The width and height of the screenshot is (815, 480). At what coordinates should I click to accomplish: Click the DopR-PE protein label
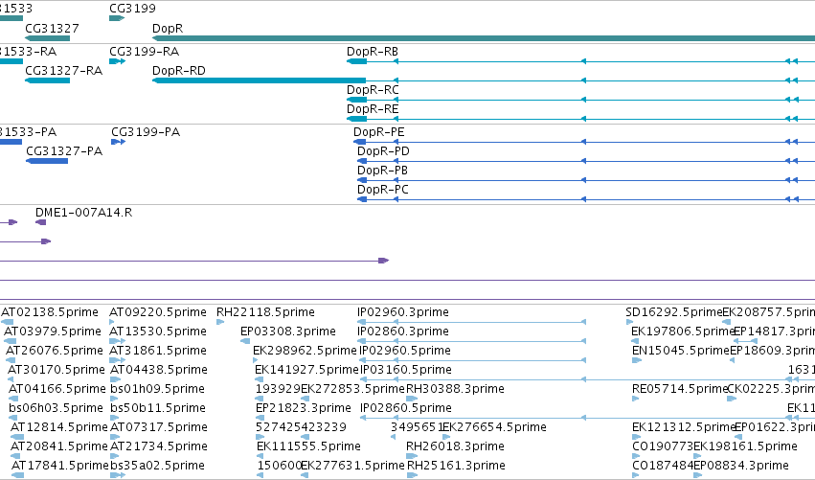tap(379, 132)
